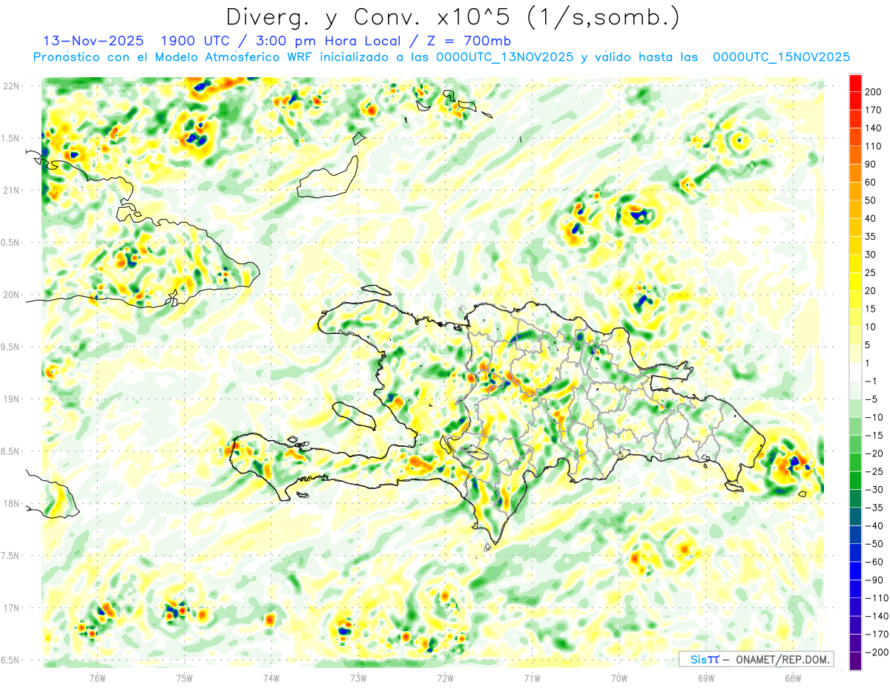Click the '7.5N' latitude label

pos(10,555)
